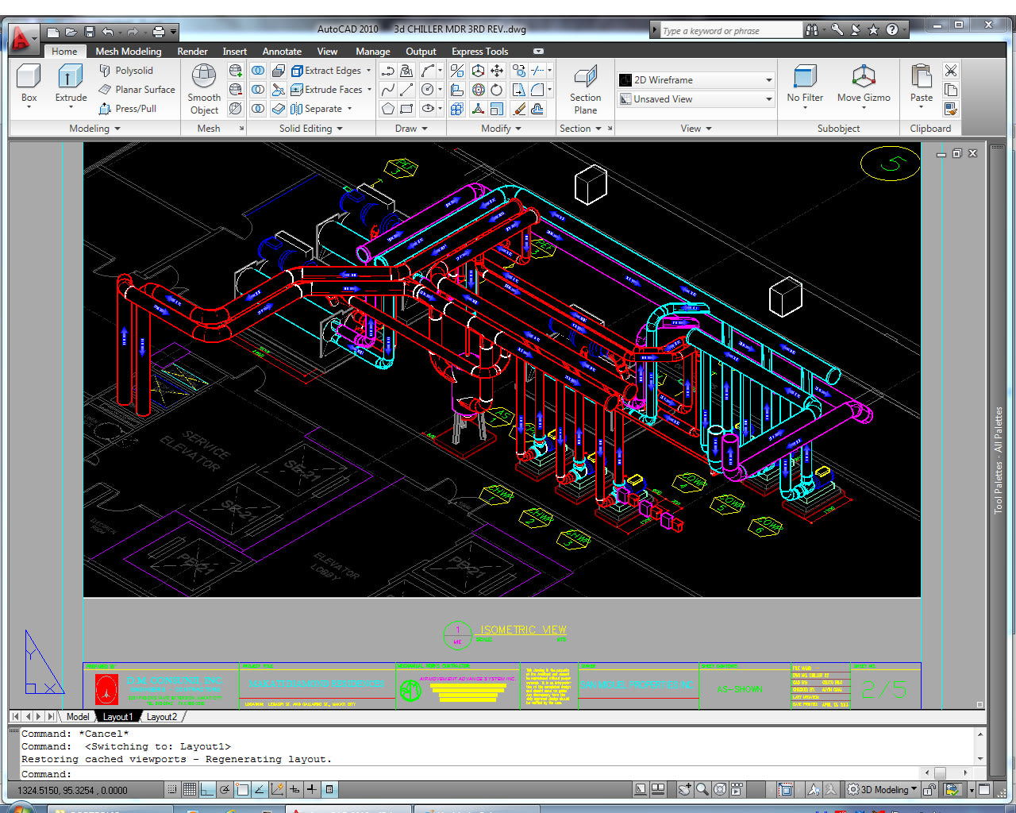Click the New drawing icon in quick access toolbar
Viewport: 1016px width, 813px height.
tap(53, 32)
